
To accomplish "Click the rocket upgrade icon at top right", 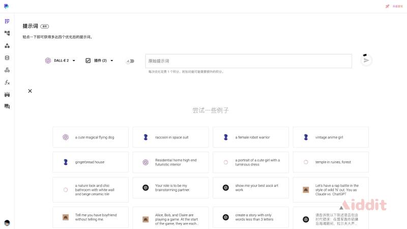I will 387,6.
